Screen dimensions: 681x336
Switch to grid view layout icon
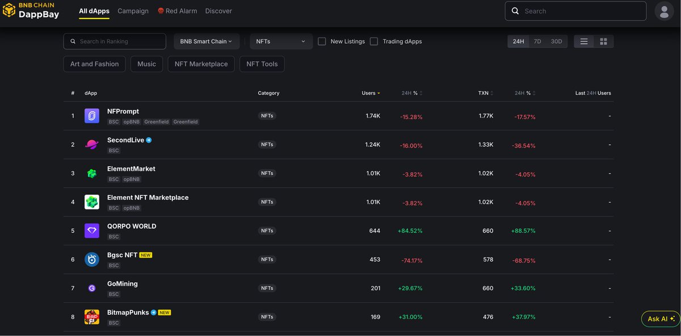tap(603, 41)
